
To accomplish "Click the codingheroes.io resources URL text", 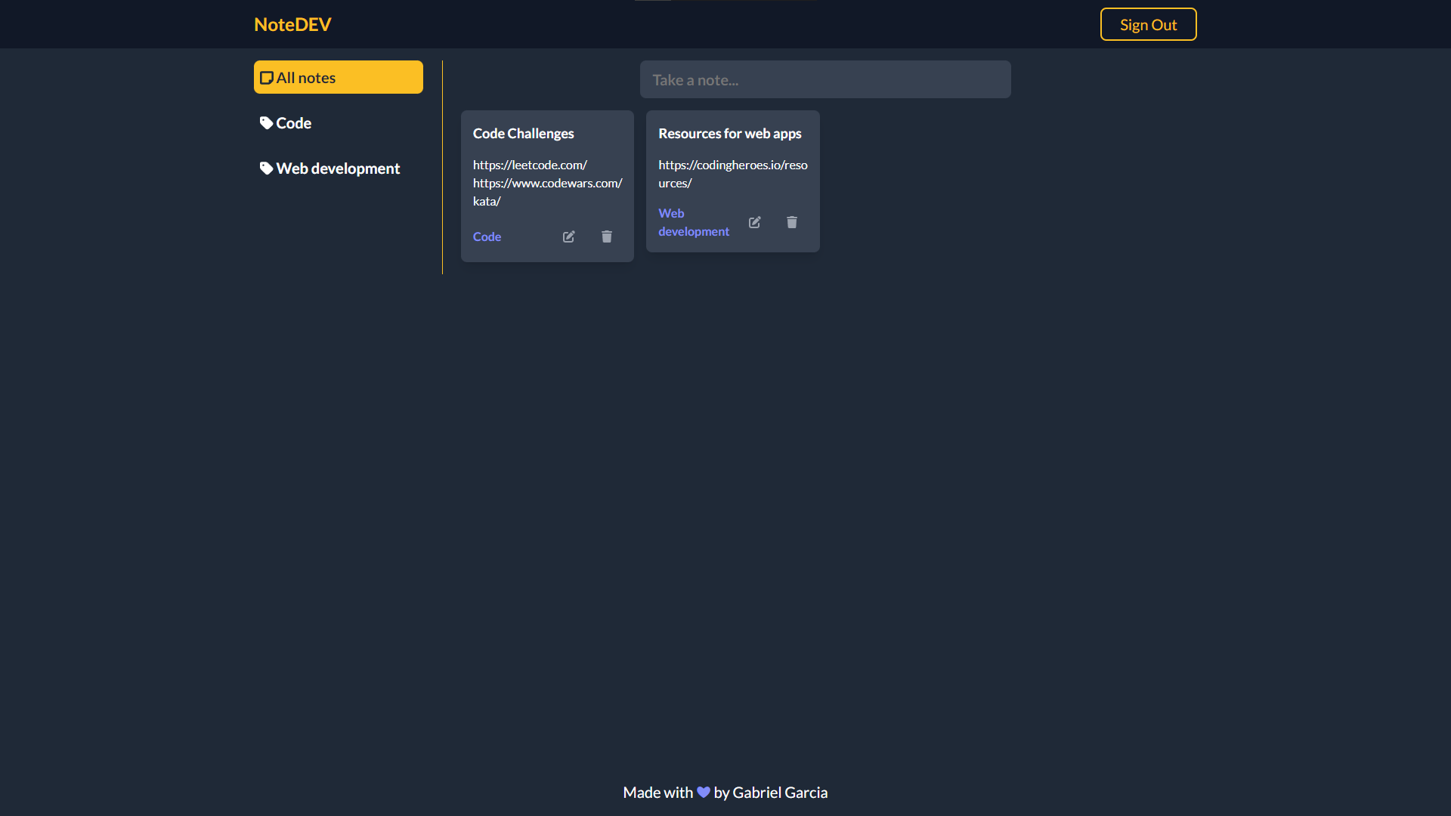I will pos(733,174).
